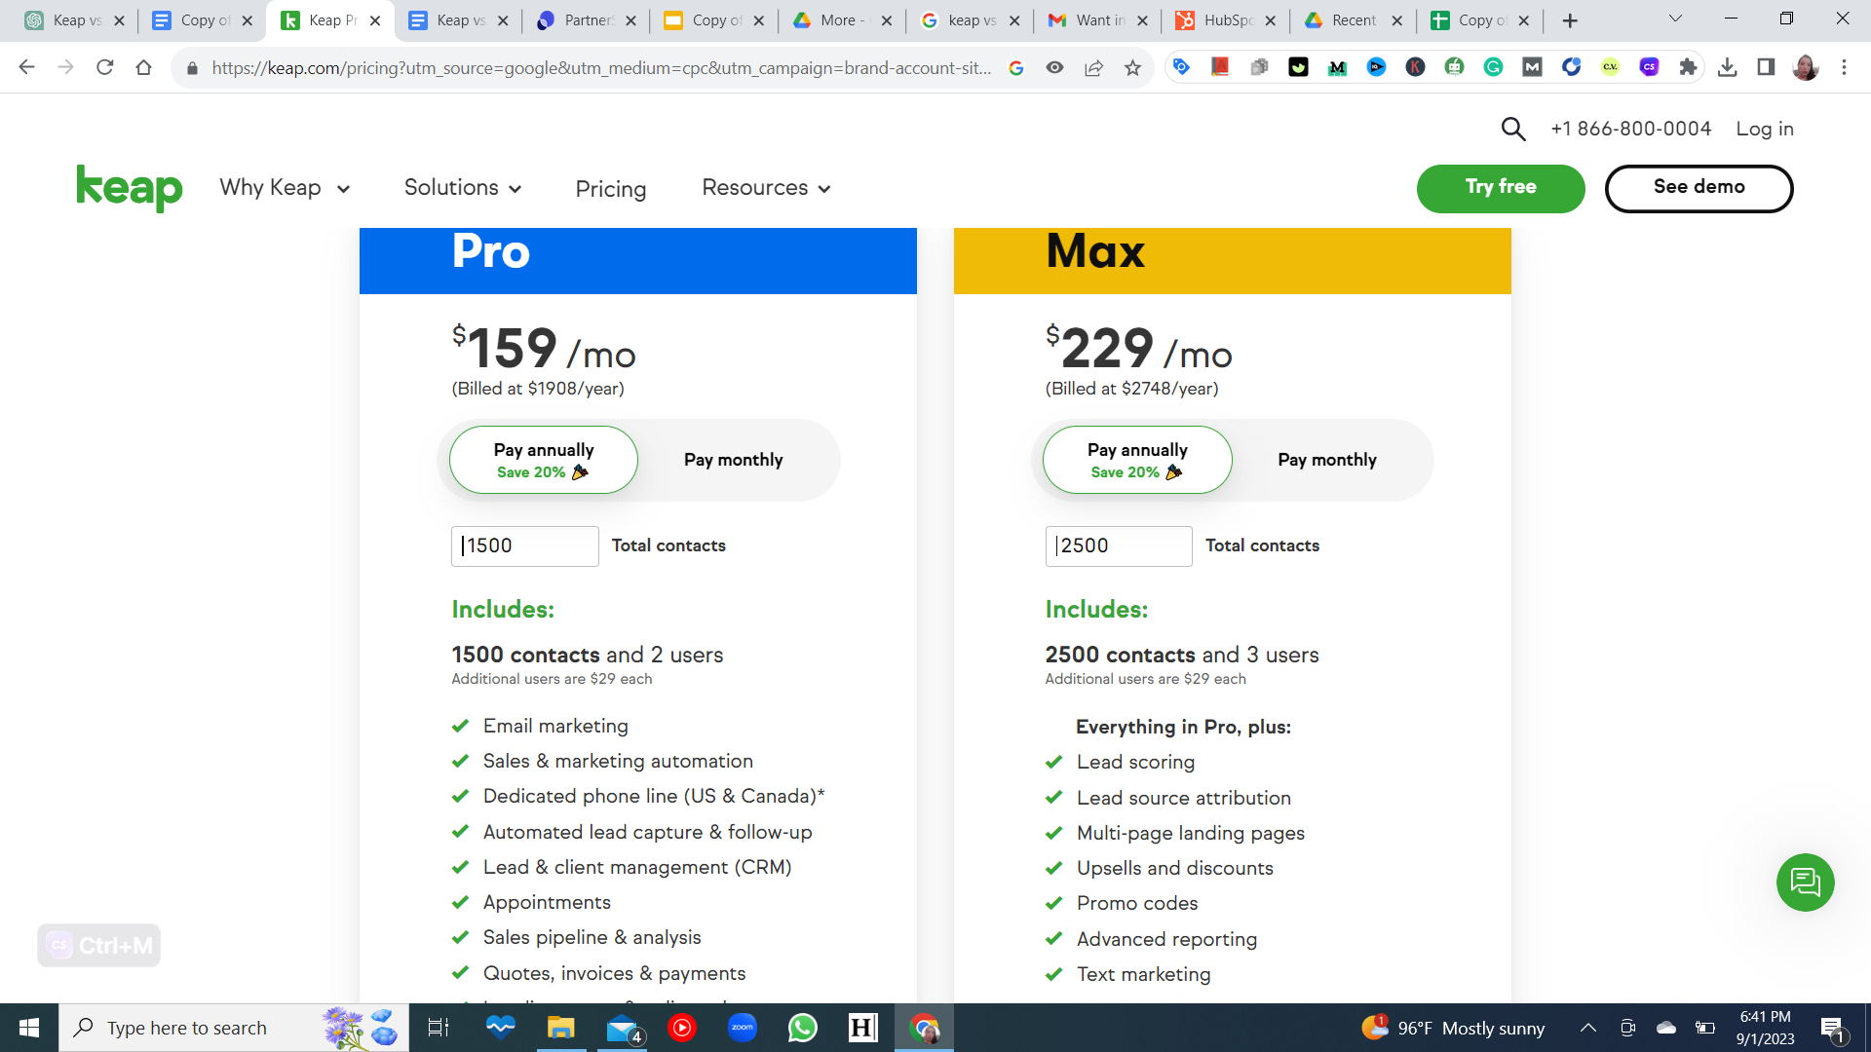Open the live chat bubble icon
1871x1052 pixels.
click(1805, 883)
